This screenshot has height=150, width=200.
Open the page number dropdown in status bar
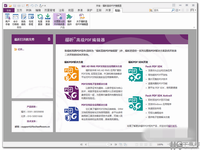point(108,144)
